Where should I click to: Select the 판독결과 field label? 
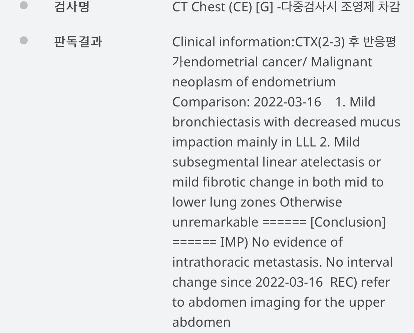78,42
